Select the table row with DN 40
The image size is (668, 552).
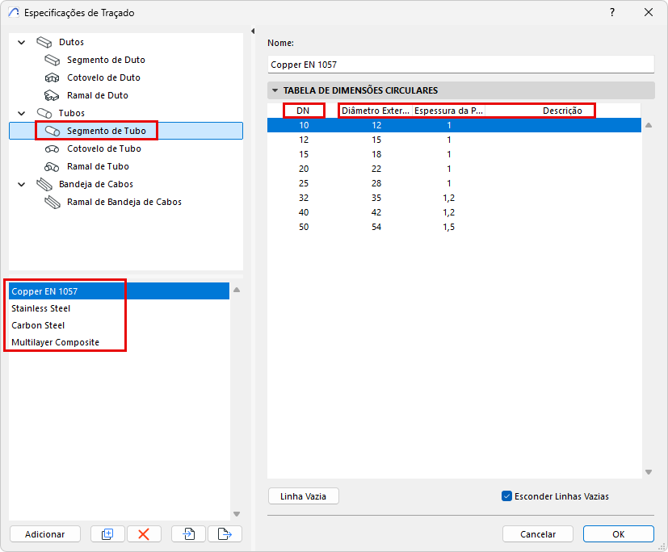(x=454, y=212)
